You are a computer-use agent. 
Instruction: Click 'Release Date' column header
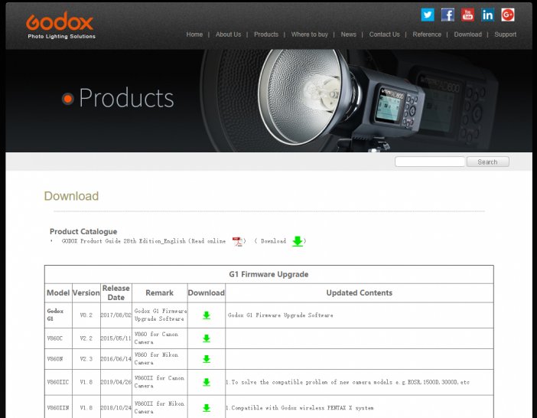116,293
